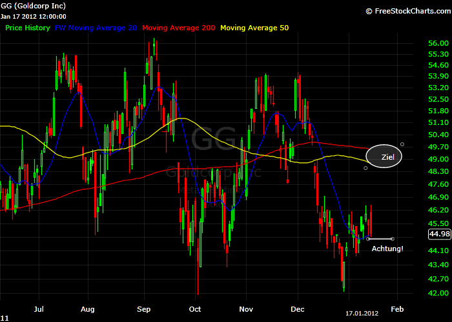Click the GG (Goldcorp Inc) chart title
452x322 pixels.
point(33,6)
